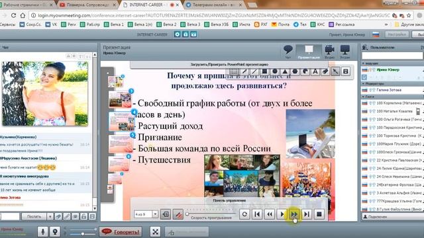Reload the presentation with the refresh button
Image resolution: width=424 pixels, height=238 pixels.
point(244,214)
